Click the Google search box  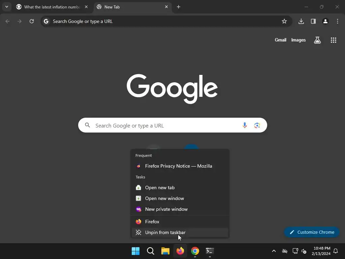172,125
